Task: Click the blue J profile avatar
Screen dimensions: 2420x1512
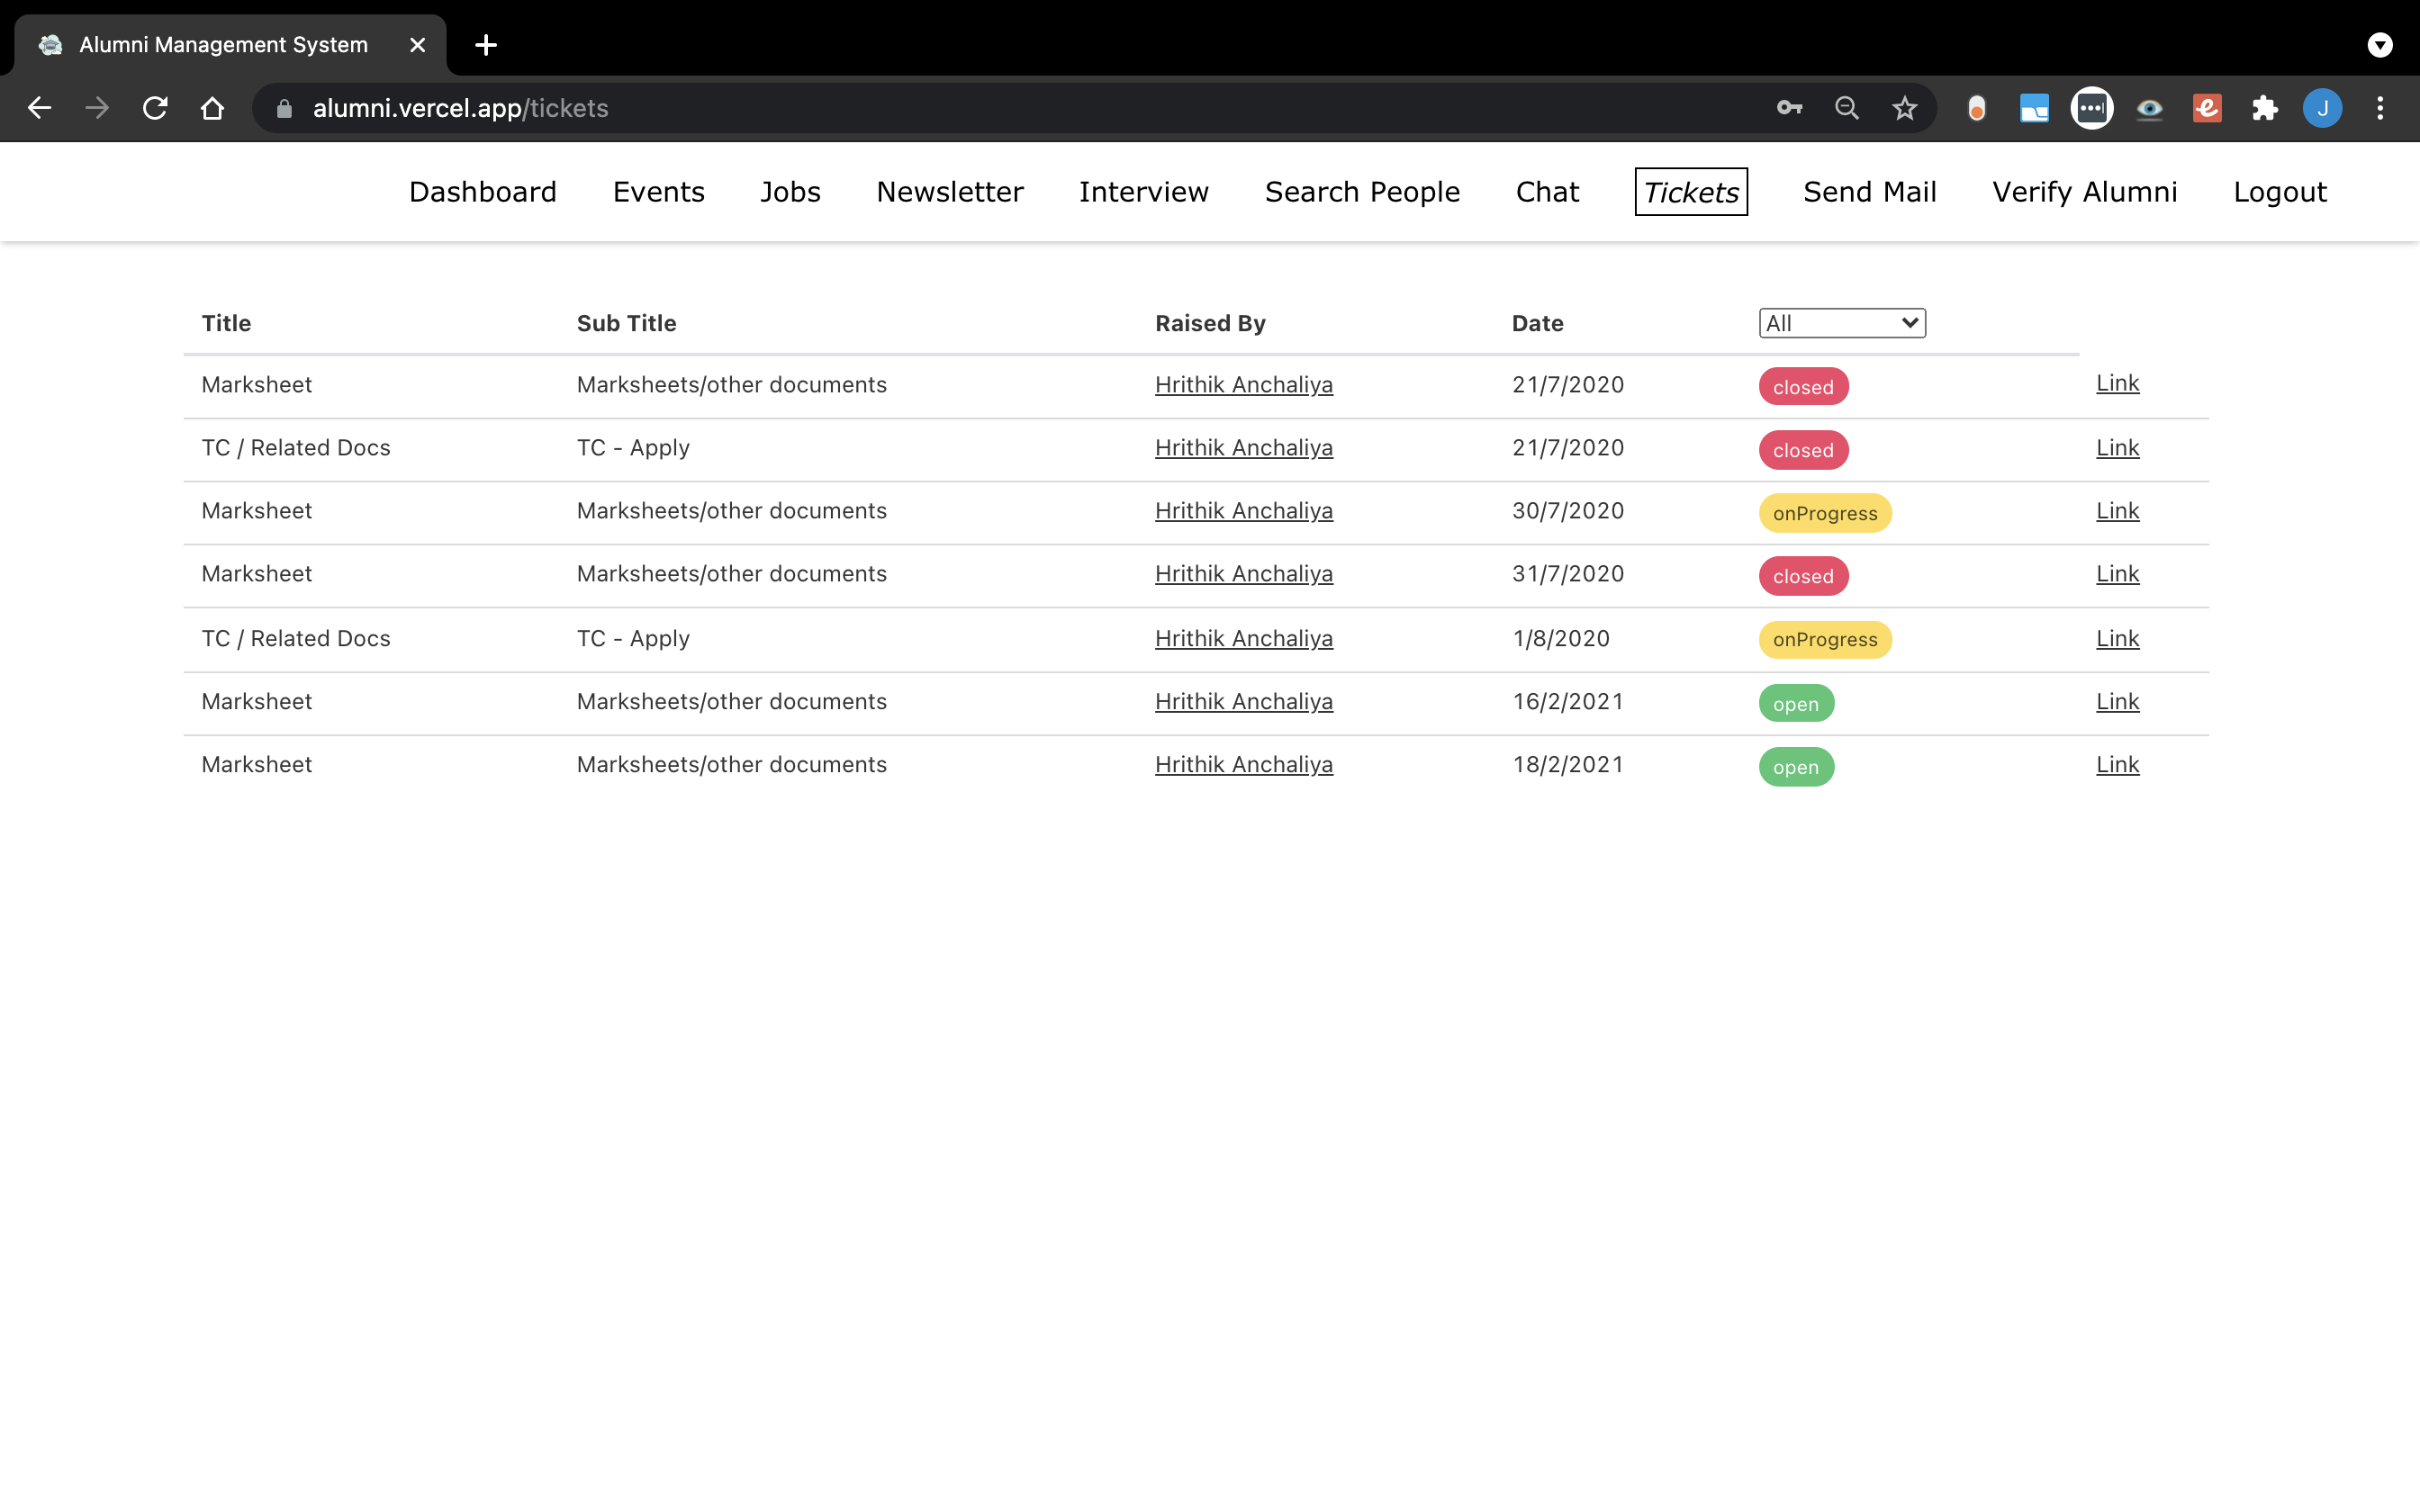Action: tap(2322, 108)
